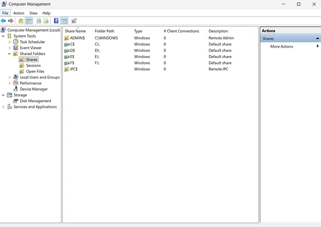This screenshot has height=227, width=321.
Task: Click the Back arrow in toolbar
Action: (x=3, y=21)
